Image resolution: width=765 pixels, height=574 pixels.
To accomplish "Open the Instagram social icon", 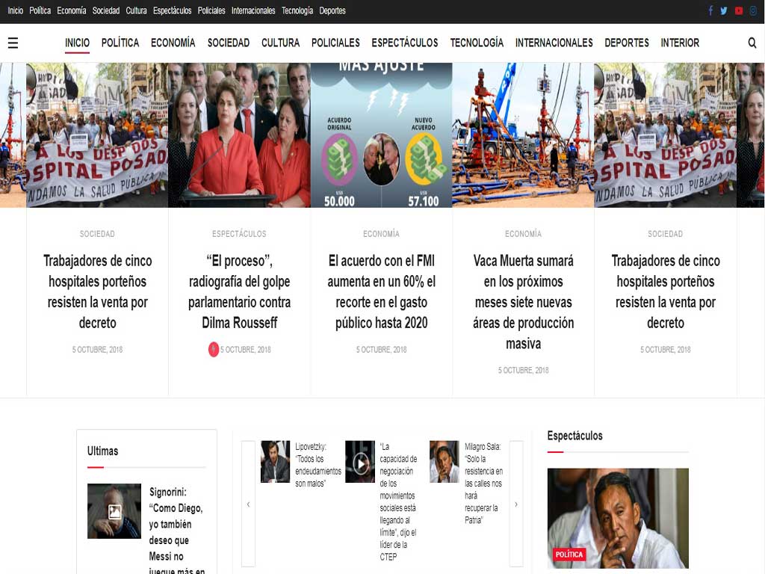I will pyautogui.click(x=753, y=10).
